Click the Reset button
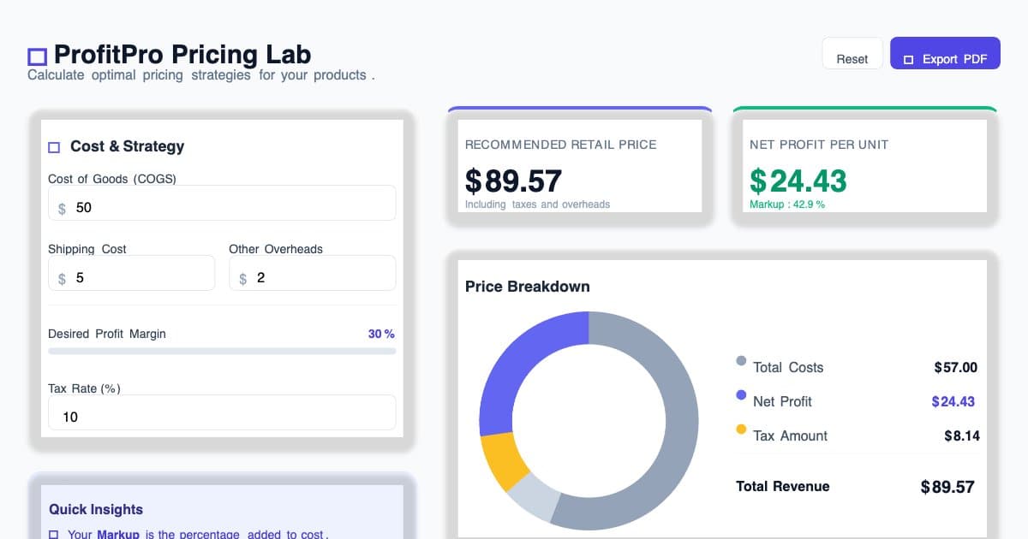1028x539 pixels. (x=852, y=53)
